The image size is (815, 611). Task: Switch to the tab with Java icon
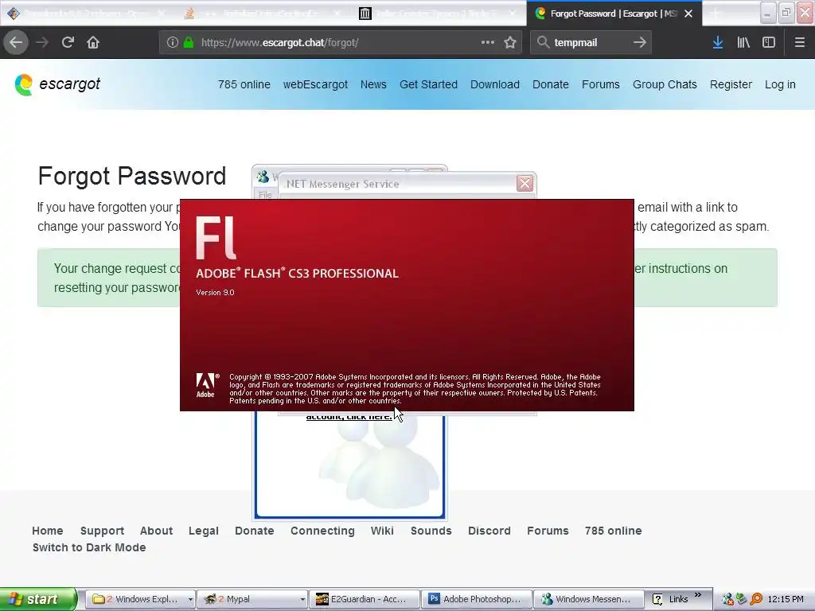click(x=263, y=14)
